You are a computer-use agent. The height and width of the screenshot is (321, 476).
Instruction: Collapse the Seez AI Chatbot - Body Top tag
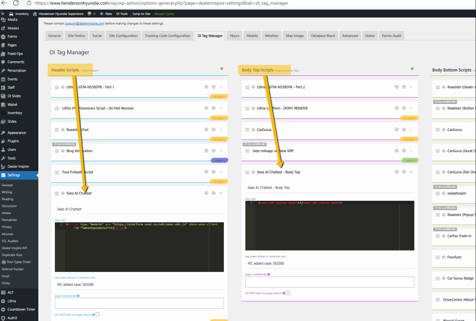(411, 172)
